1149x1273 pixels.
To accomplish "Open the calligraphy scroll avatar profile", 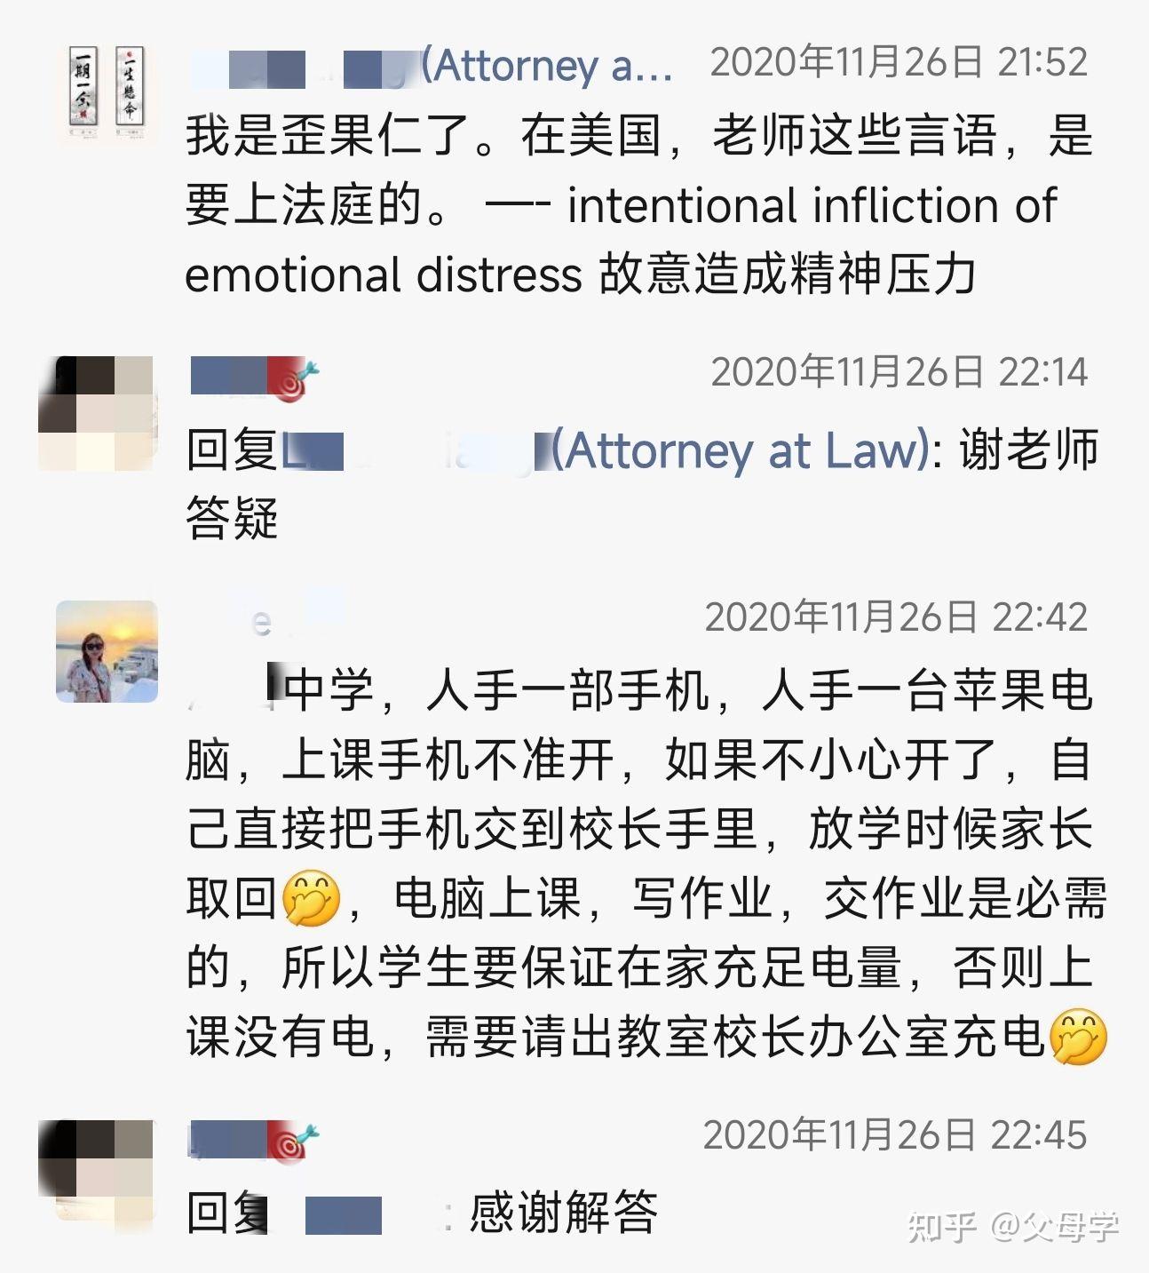I will (x=107, y=95).
